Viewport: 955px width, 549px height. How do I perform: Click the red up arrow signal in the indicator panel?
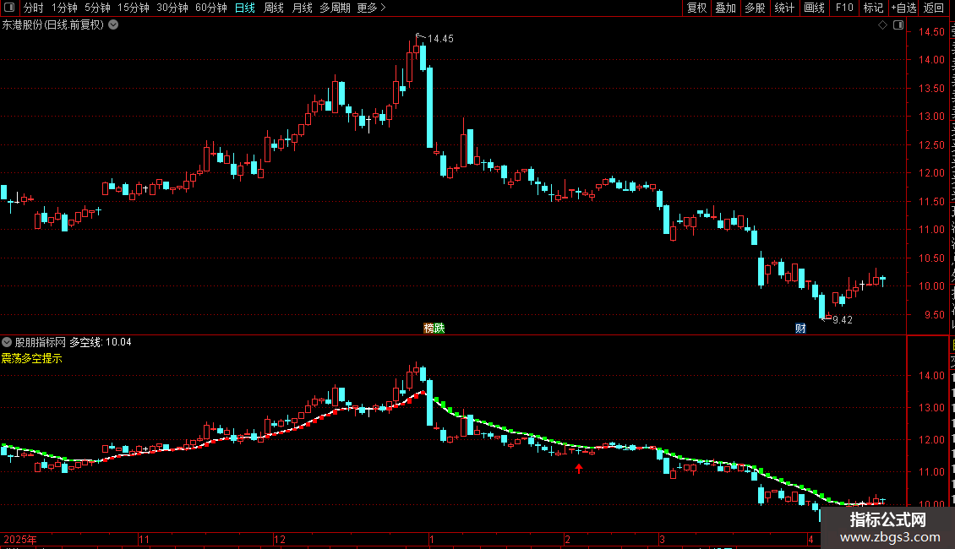579,468
